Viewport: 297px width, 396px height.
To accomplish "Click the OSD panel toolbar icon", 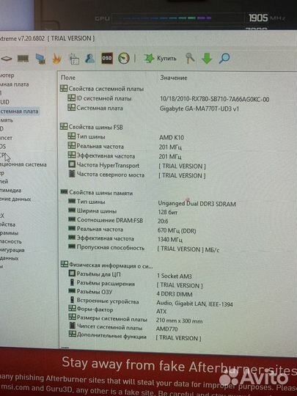I will [107, 59].
